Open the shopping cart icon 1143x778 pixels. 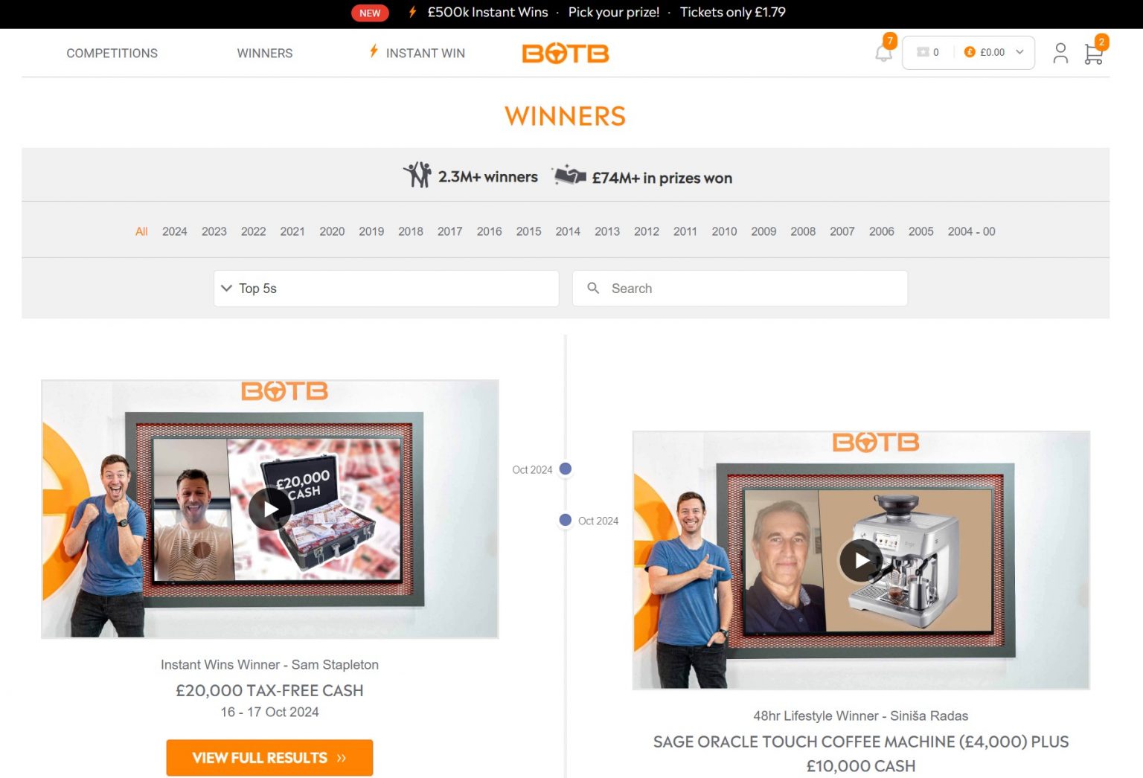(1092, 54)
